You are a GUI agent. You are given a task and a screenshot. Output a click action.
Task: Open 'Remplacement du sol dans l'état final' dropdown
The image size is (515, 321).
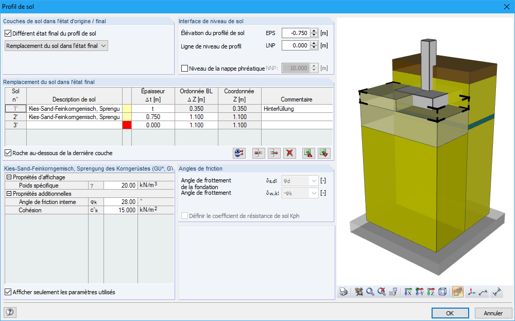pyautogui.click(x=56, y=46)
